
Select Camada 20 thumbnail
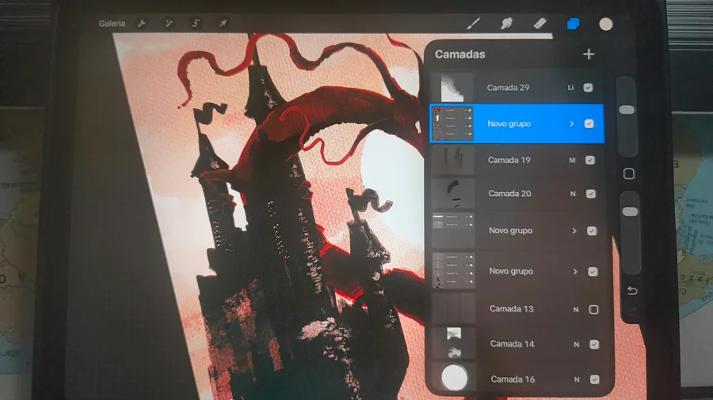click(x=453, y=194)
